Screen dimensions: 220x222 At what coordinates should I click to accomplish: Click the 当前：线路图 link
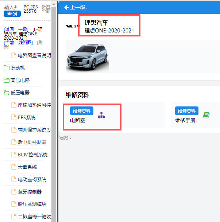(18, 42)
